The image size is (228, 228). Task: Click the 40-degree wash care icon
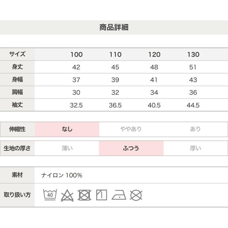coord(50,195)
